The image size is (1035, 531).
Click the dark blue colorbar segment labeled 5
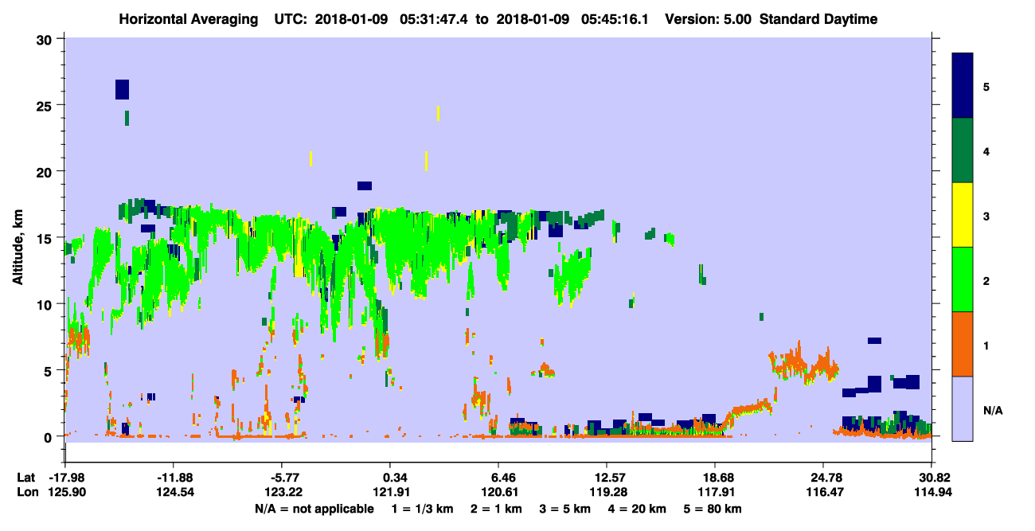click(963, 86)
